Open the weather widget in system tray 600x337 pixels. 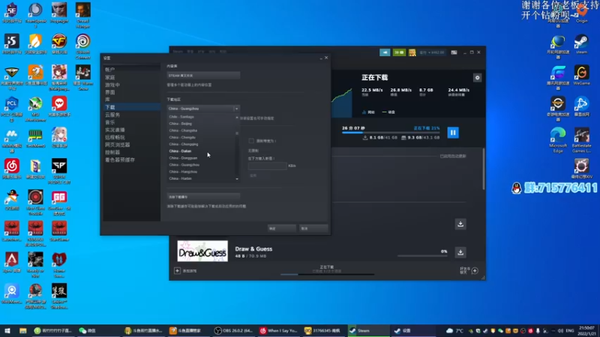[x=454, y=331]
